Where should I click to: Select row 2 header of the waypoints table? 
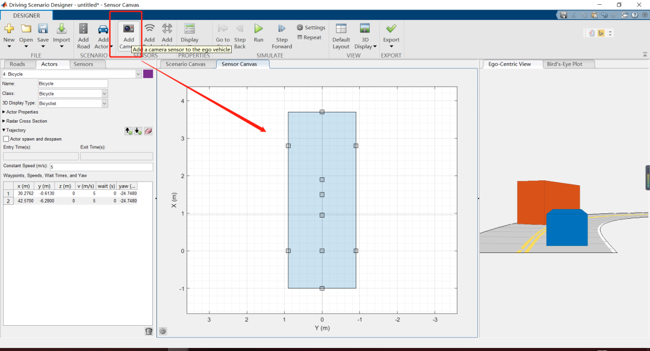click(8, 201)
